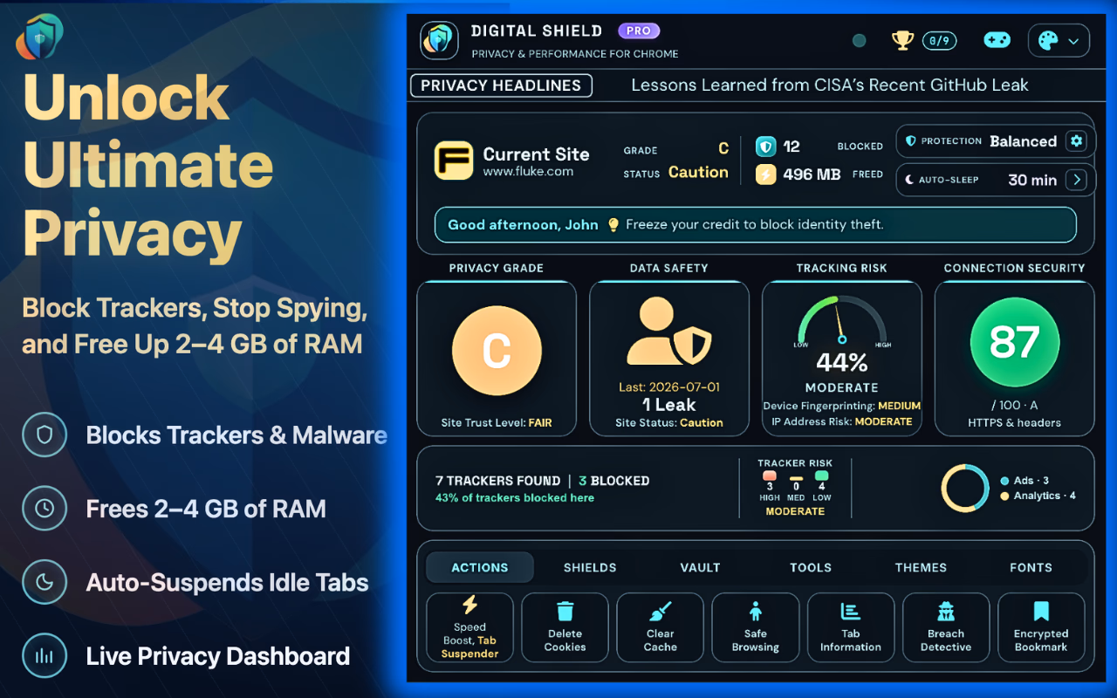
Task: Click the 'Site Trust Level: FAIR' text
Action: tap(497, 423)
